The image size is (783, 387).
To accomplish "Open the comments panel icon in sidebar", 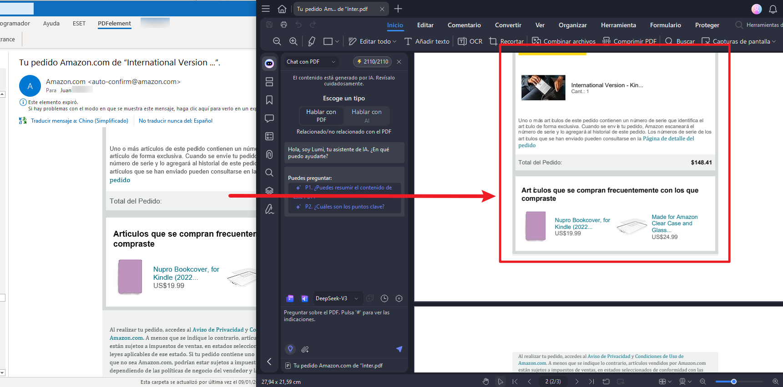I will pyautogui.click(x=269, y=119).
